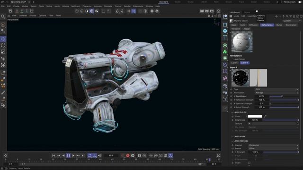
Task: Click the lock icon in Attributes manager header
Action: (294, 17)
